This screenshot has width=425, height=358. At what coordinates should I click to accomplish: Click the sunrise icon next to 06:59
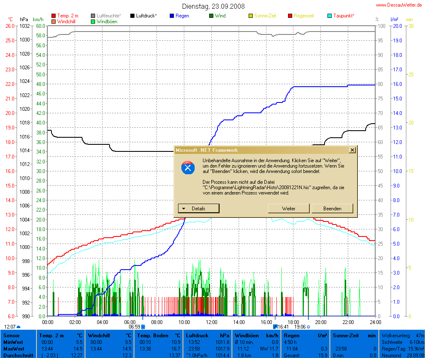click(143, 327)
